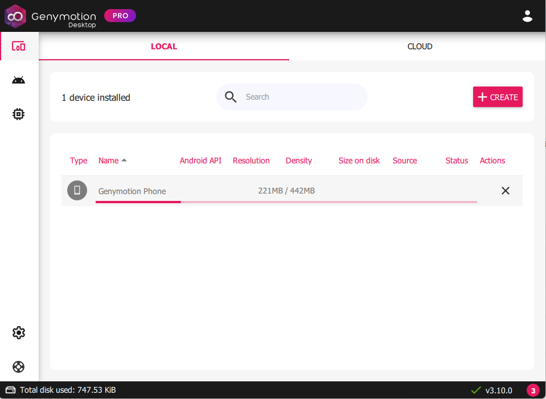Viewport: 546px width, 399px height.
Task: Open help via the lifebuoy icon
Action: pyautogui.click(x=18, y=367)
